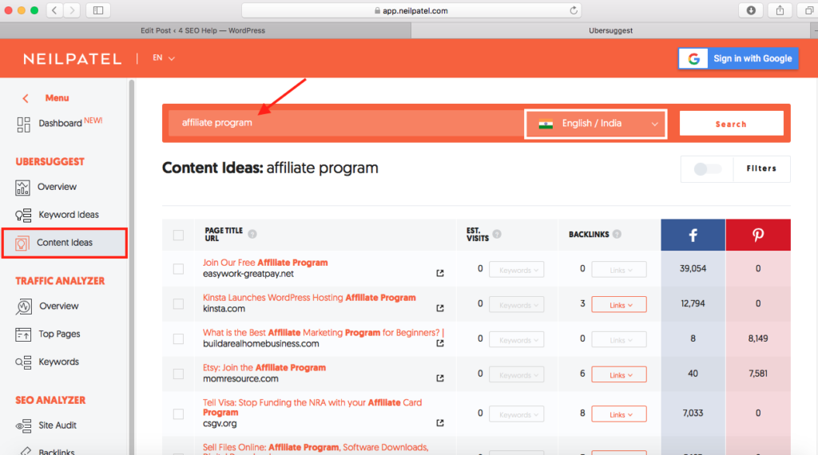Open momresource.com external link icon
This screenshot has height=455, width=818.
[440, 378]
